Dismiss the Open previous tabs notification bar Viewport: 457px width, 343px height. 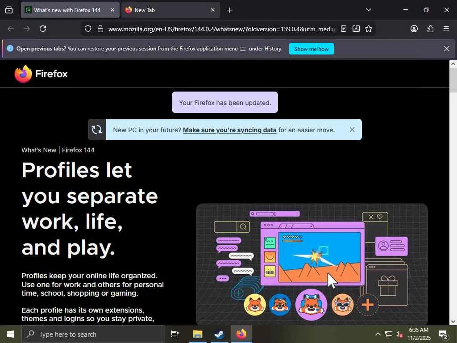446,49
